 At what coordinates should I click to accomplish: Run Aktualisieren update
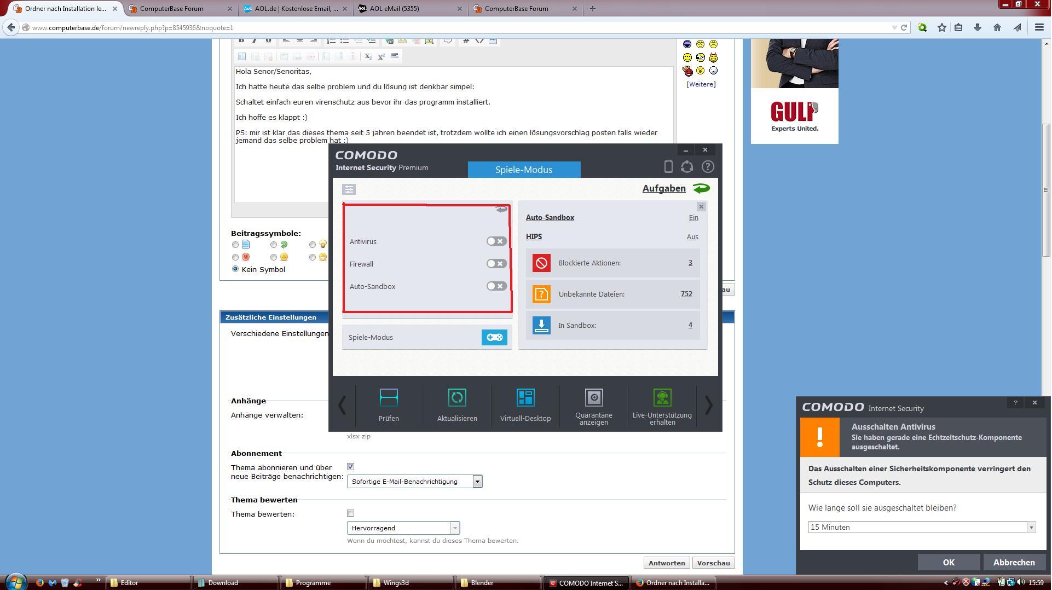[457, 406]
